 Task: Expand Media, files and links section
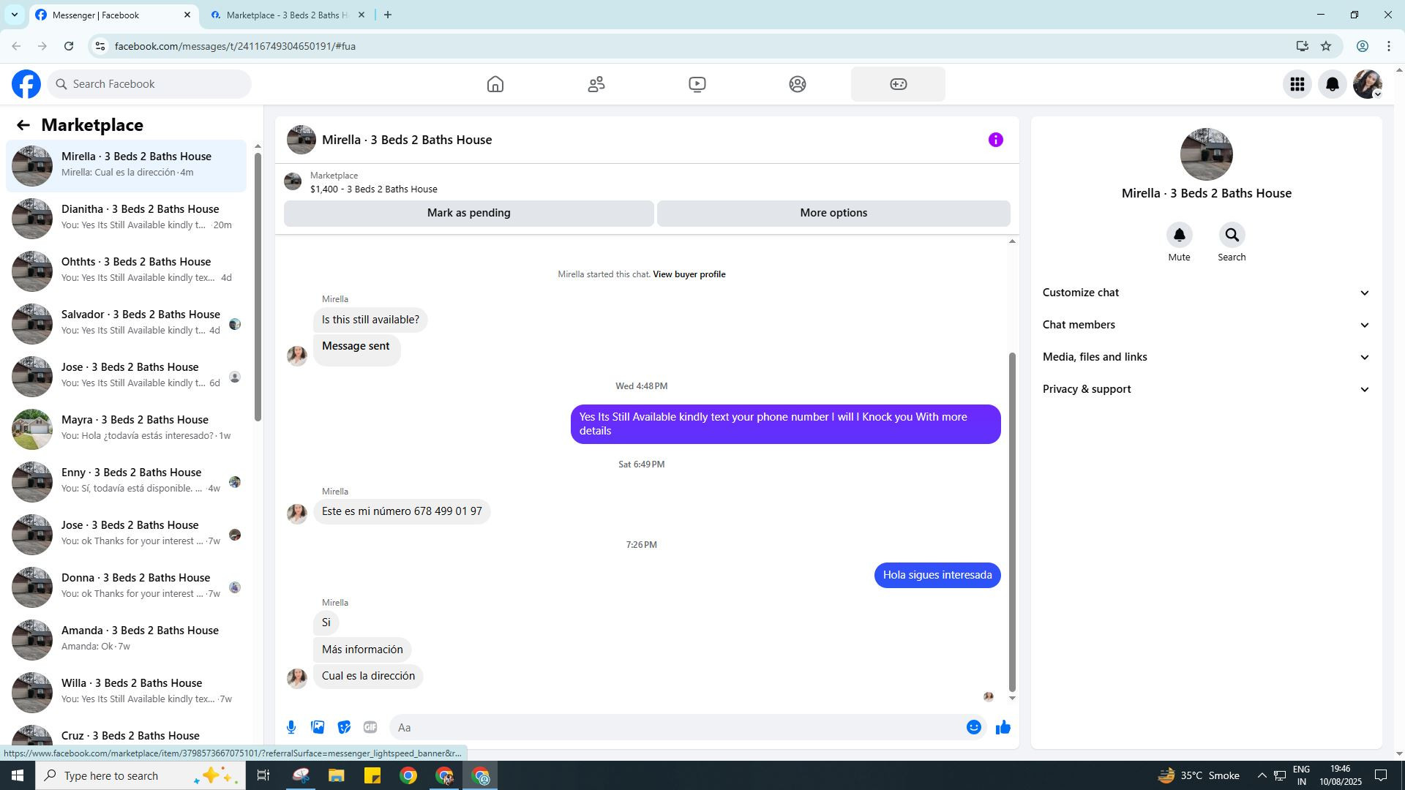pyautogui.click(x=1206, y=357)
